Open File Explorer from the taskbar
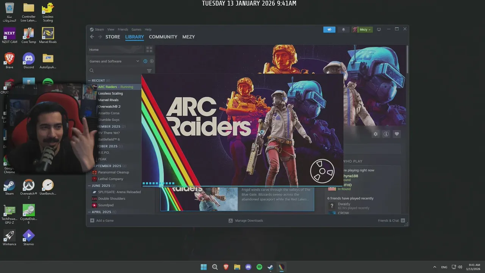The width and height of the screenshot is (485, 273). [x=237, y=267]
